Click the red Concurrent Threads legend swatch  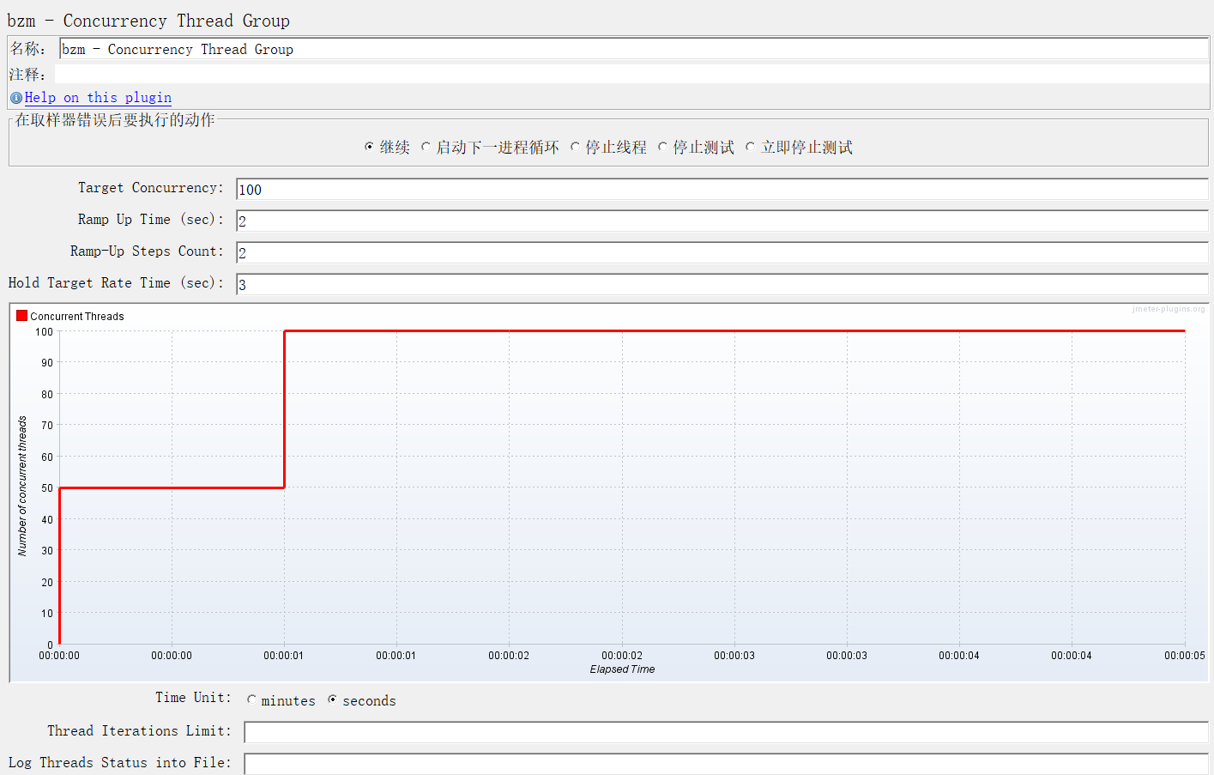(22, 316)
